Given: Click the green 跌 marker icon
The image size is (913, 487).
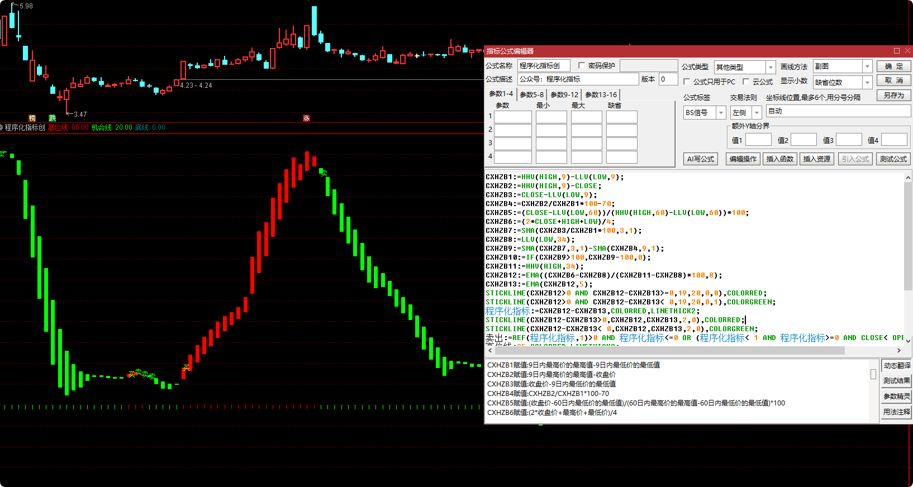Looking at the screenshot, I should pyautogui.click(x=53, y=118).
